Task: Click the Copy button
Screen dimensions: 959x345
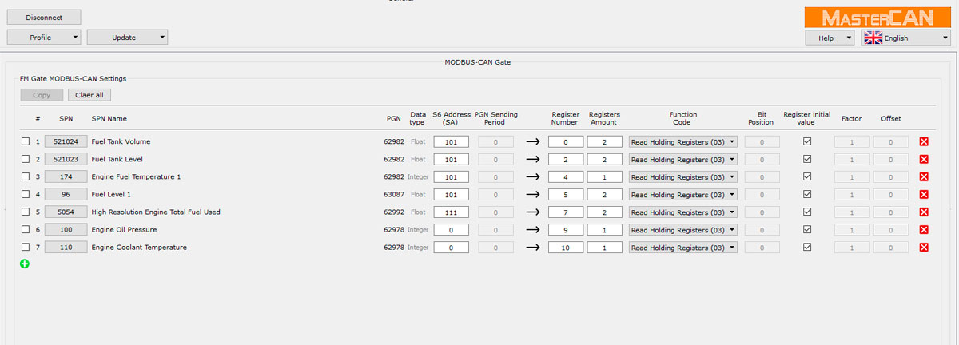Action: [x=42, y=95]
